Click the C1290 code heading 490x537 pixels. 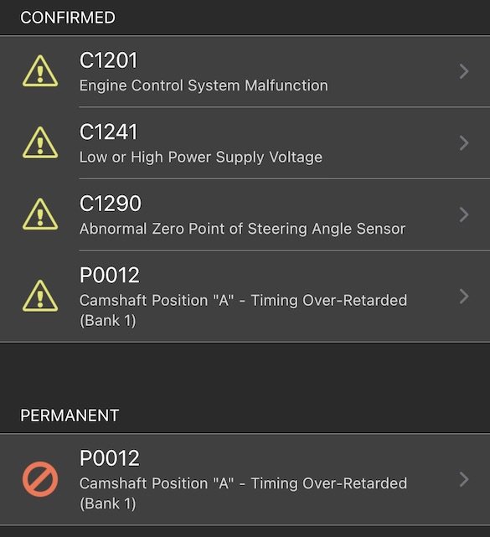[x=111, y=204]
